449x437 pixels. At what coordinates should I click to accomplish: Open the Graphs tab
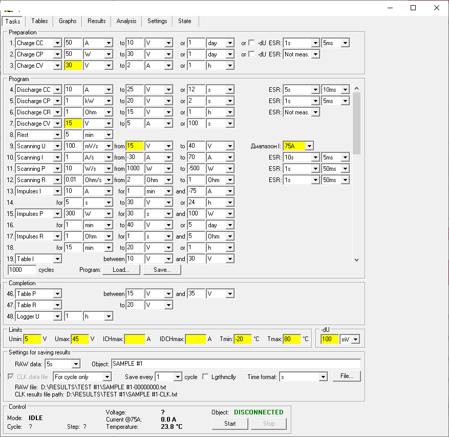68,21
